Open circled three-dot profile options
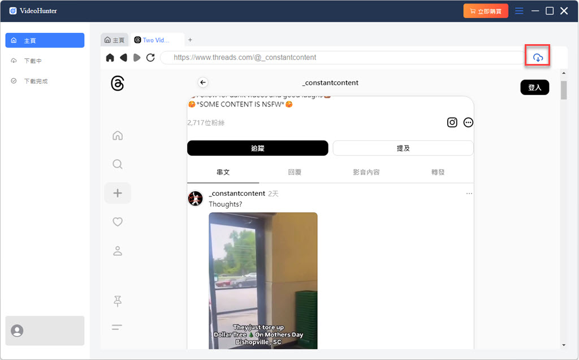This screenshot has height=360, width=579. point(468,122)
